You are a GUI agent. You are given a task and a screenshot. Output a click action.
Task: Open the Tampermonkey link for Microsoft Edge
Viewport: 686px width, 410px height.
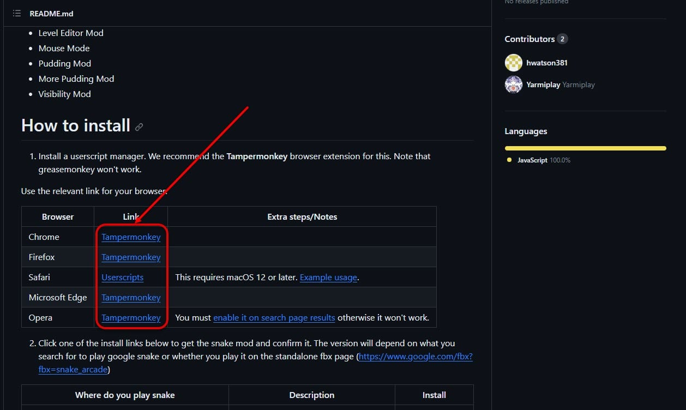point(131,297)
